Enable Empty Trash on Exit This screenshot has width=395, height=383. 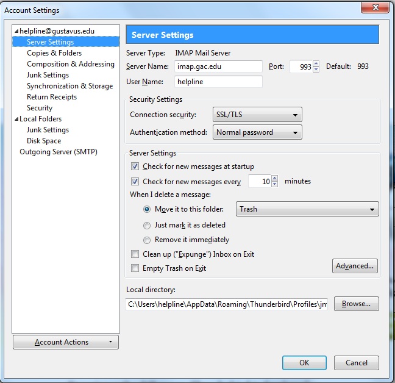pyautogui.click(x=135, y=268)
